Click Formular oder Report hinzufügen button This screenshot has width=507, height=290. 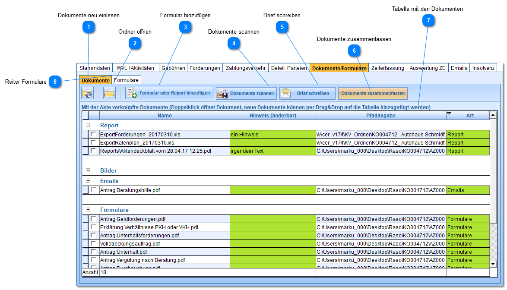tap(169, 93)
